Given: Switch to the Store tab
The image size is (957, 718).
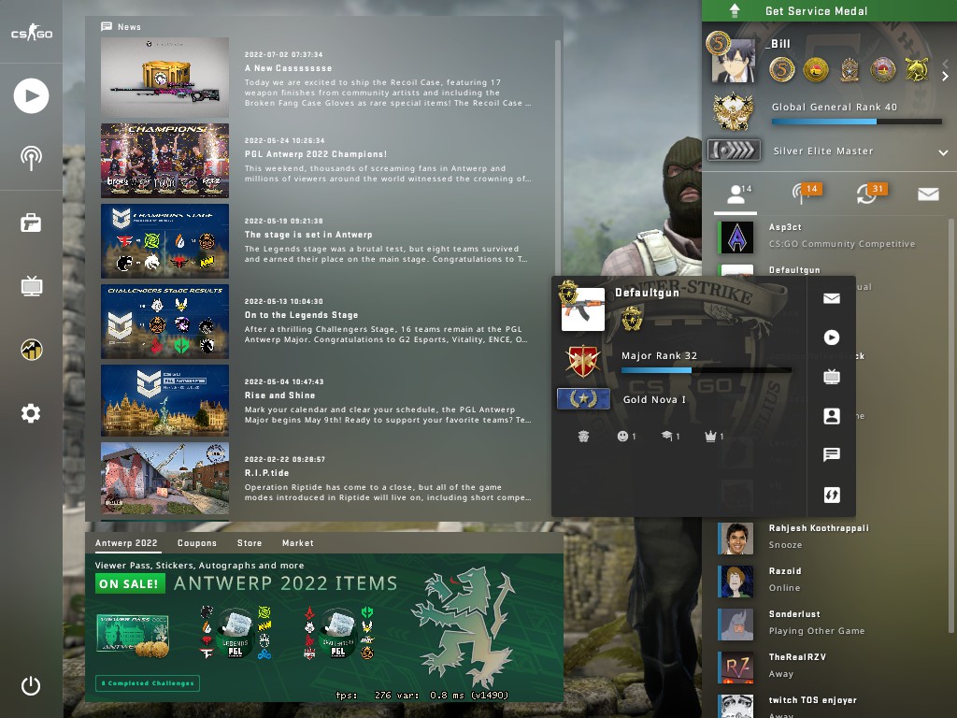Looking at the screenshot, I should 250,543.
